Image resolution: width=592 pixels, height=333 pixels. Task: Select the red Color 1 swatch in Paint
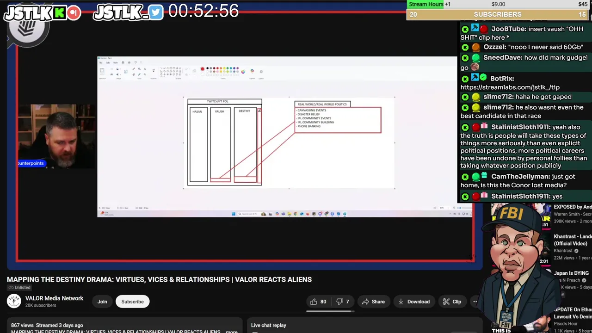(x=203, y=69)
